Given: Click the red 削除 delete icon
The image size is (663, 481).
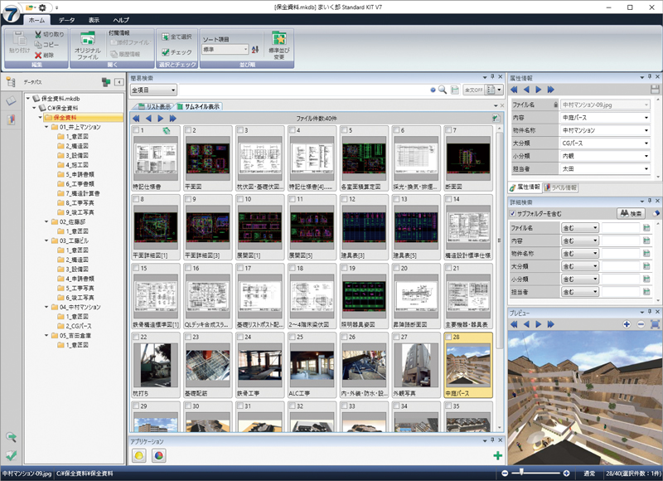Looking at the screenshot, I should [x=37, y=55].
